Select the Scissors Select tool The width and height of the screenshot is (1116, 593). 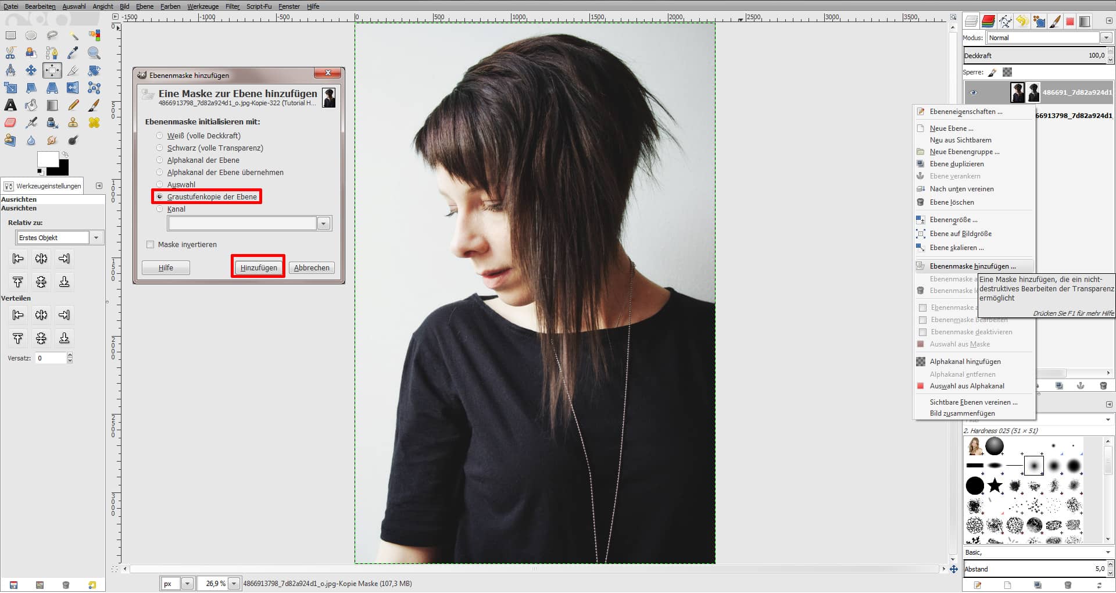pyautogui.click(x=10, y=52)
